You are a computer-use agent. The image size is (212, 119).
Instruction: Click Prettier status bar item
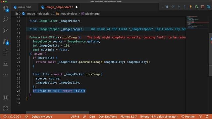[x=188, y=117]
